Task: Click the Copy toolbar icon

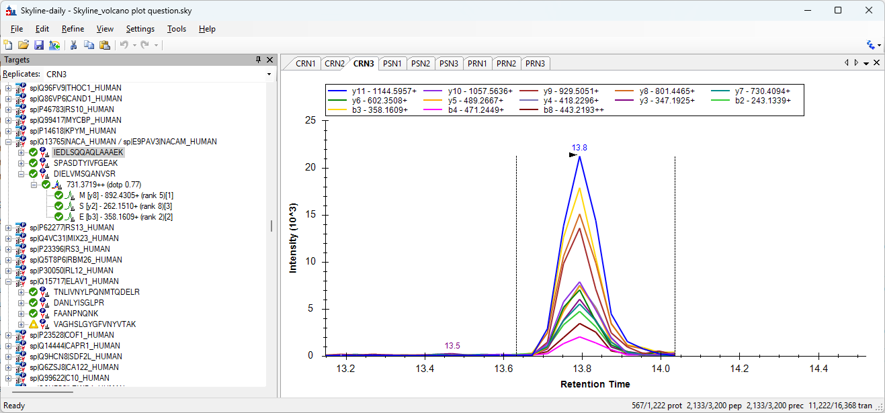Action: pos(89,45)
